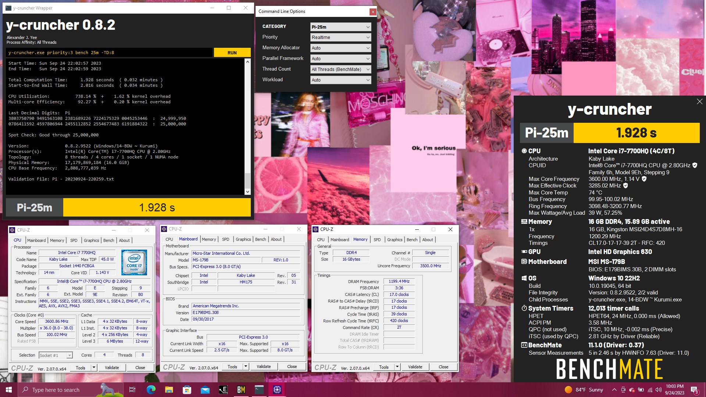Select the SPD tab in right CPU-Z window
Image resolution: width=706 pixels, height=397 pixels.
377,240
